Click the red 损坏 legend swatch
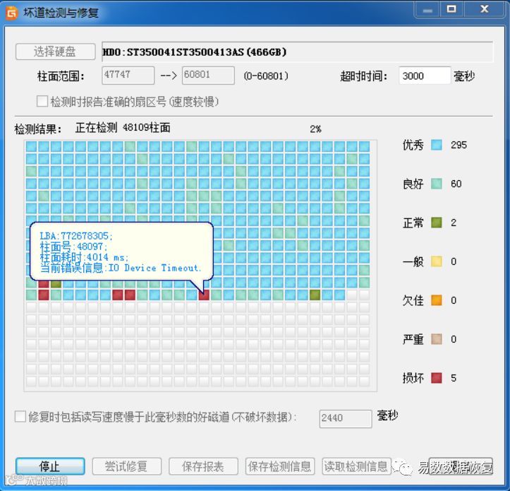 [x=437, y=378]
